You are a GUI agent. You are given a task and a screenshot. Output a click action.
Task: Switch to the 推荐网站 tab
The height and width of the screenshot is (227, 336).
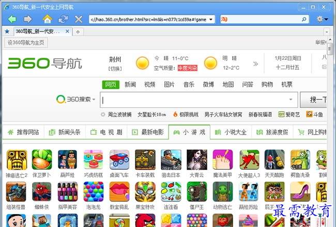point(23,132)
